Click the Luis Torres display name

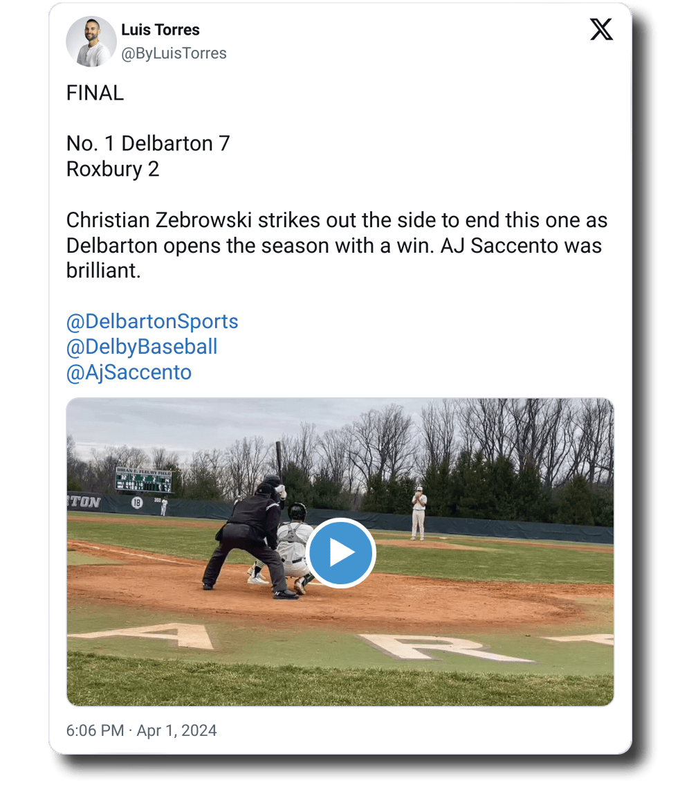[160, 30]
